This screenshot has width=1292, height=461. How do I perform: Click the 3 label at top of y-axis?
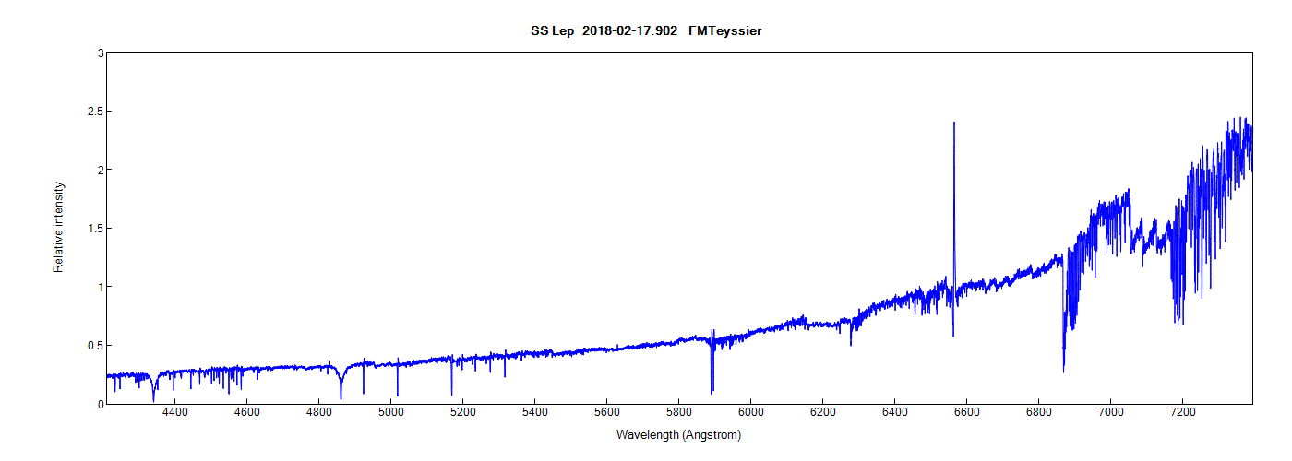coord(99,53)
